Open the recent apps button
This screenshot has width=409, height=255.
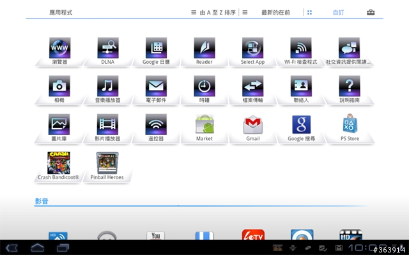[x=63, y=248]
